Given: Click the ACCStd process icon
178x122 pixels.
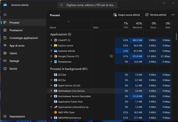Looking at the screenshot, I should 55,75.
